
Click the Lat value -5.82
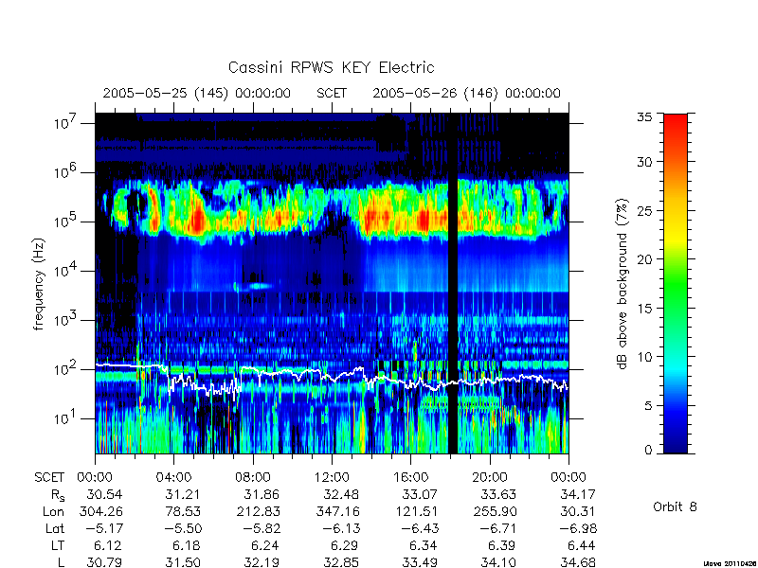click(x=262, y=529)
